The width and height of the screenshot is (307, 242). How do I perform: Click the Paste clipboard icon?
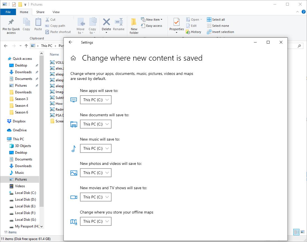[x=38, y=22]
